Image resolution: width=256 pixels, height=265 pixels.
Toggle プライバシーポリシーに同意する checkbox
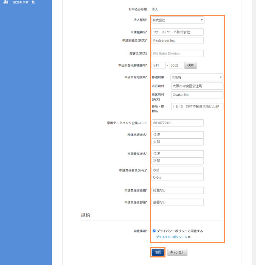tap(154, 231)
